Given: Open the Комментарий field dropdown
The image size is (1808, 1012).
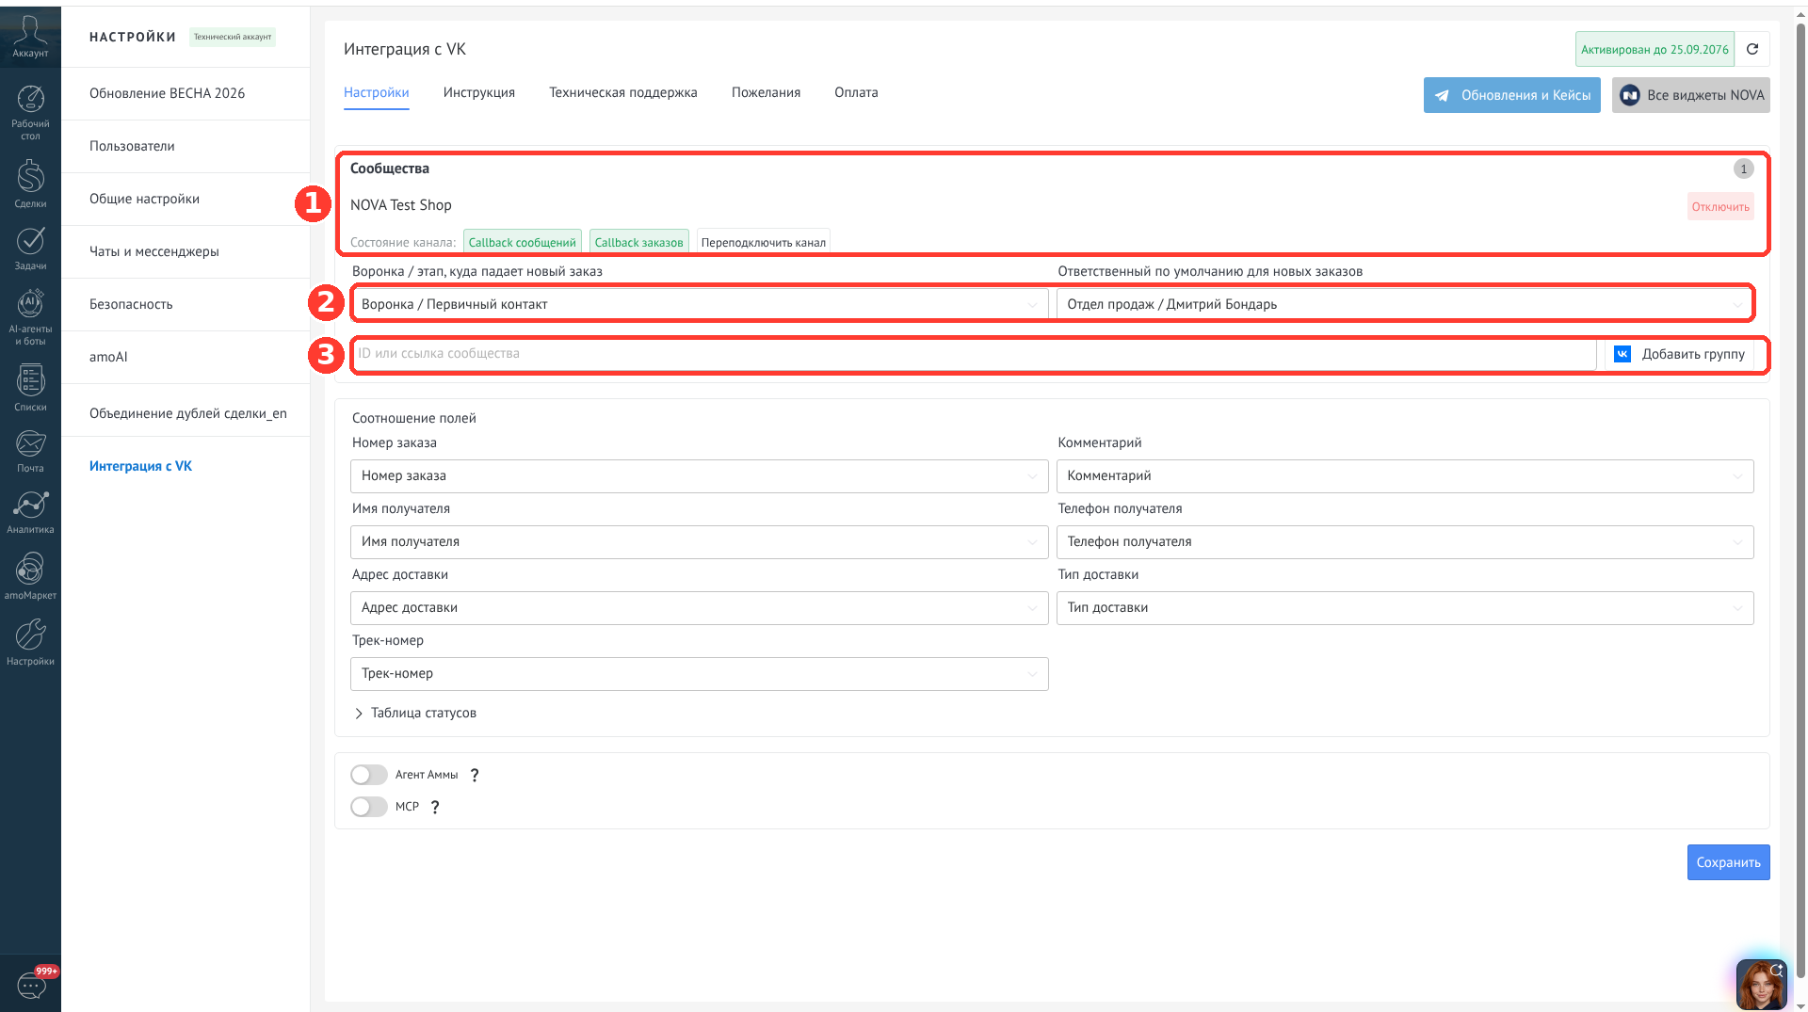Looking at the screenshot, I should 1405,476.
